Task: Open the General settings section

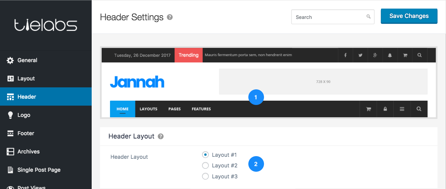Action: point(46,60)
